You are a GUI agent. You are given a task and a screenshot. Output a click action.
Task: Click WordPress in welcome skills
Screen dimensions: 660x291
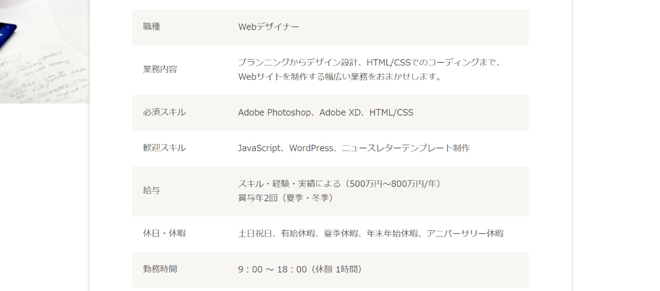pos(311,148)
